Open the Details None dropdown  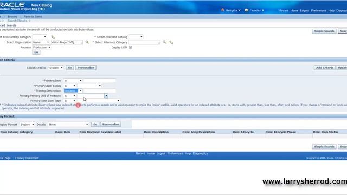pos(69,124)
